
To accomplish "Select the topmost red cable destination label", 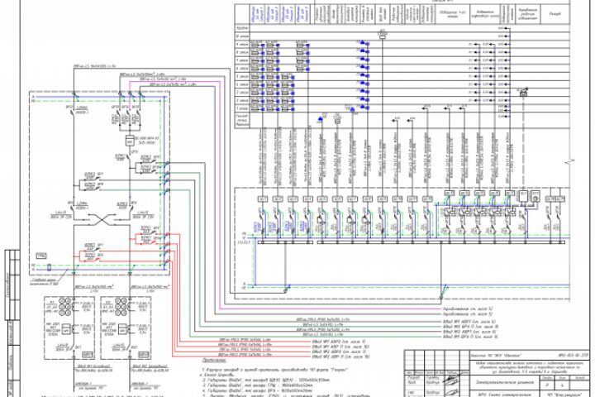I will [339, 342].
